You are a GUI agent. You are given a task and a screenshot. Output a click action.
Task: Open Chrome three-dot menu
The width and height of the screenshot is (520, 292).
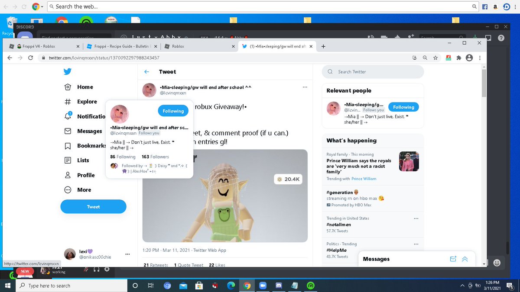click(479, 58)
